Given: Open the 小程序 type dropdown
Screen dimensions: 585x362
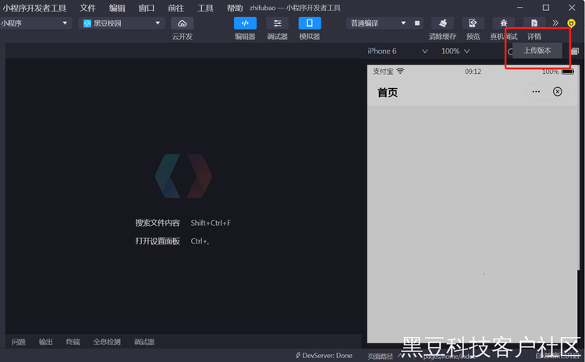Looking at the screenshot, I should (35, 23).
